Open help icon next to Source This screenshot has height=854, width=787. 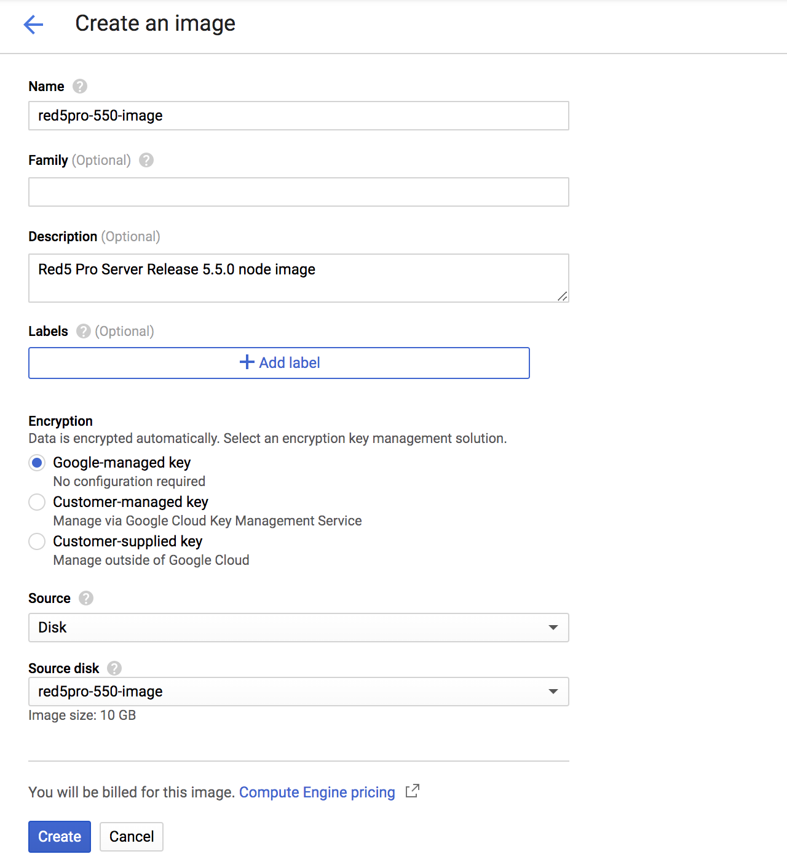coord(86,598)
